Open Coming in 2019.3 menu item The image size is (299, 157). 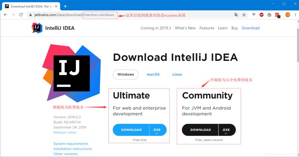click(155, 28)
